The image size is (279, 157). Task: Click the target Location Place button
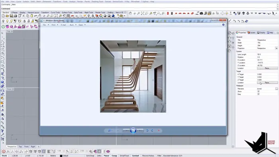point(267,82)
